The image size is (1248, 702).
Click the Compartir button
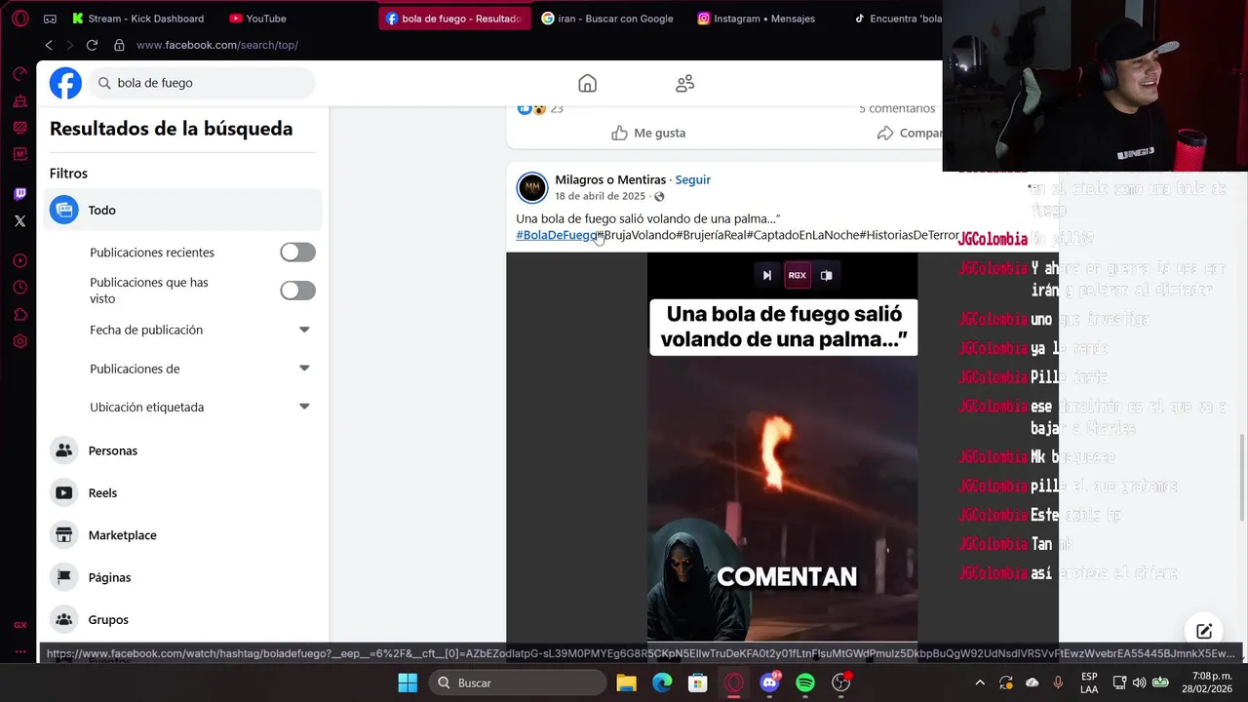click(x=910, y=133)
